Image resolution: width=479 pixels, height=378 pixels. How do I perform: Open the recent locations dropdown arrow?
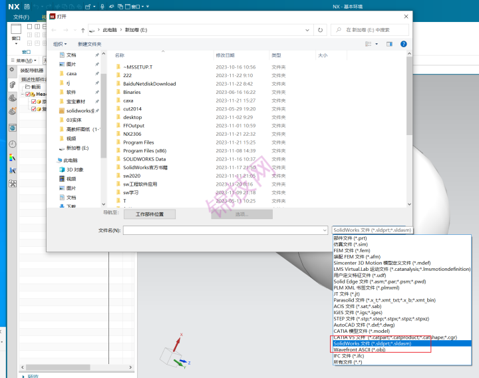point(75,30)
